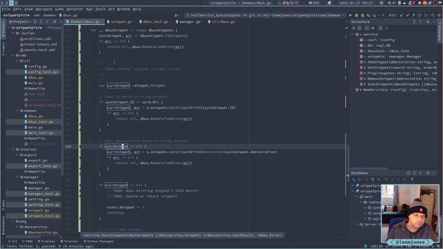Open the File menu
Image resolution: width=443 pixels, height=249 pixels.
pos(6,9)
